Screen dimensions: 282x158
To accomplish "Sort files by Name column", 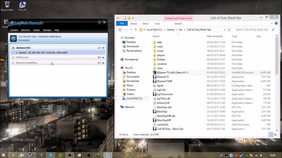I will point(156,36).
